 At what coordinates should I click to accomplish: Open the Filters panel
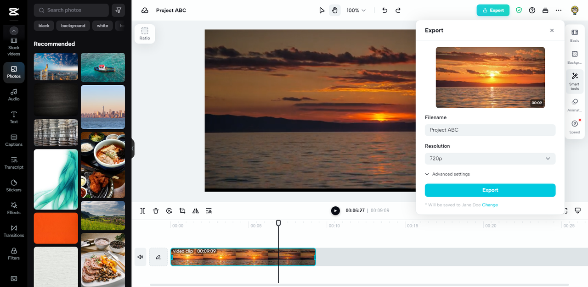click(x=14, y=254)
